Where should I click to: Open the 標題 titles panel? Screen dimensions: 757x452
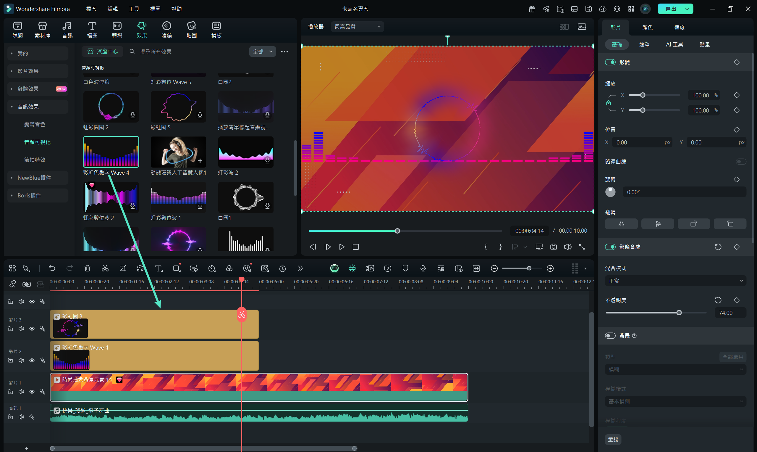(92, 30)
